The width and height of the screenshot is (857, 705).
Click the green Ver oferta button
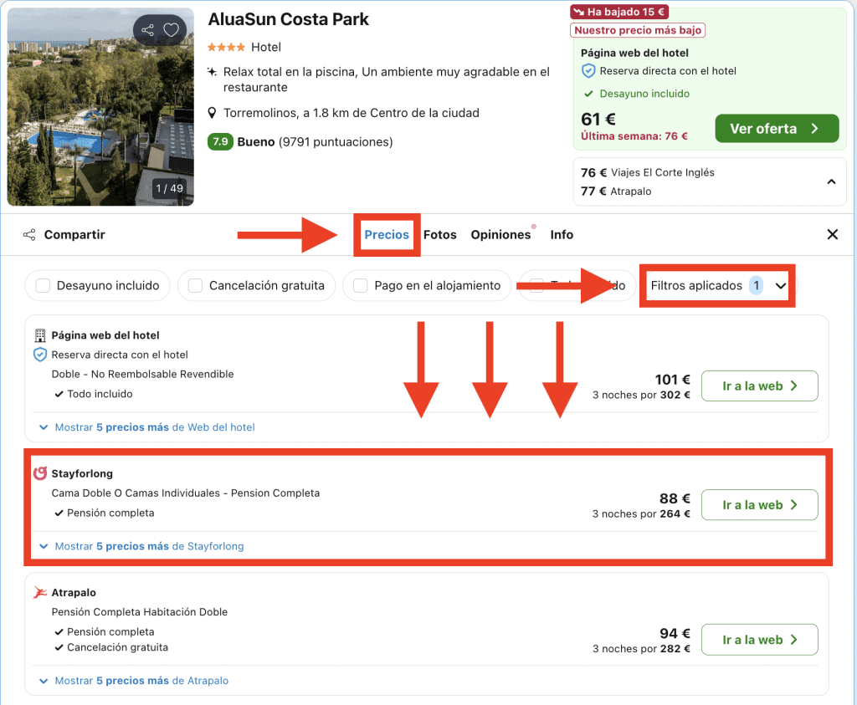click(x=776, y=129)
